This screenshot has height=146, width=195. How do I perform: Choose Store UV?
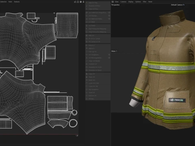(x=98, y=92)
